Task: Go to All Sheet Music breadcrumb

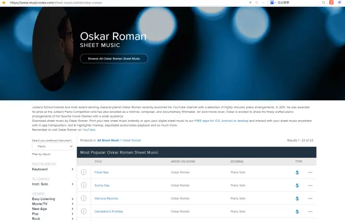Action: [x=108, y=141]
